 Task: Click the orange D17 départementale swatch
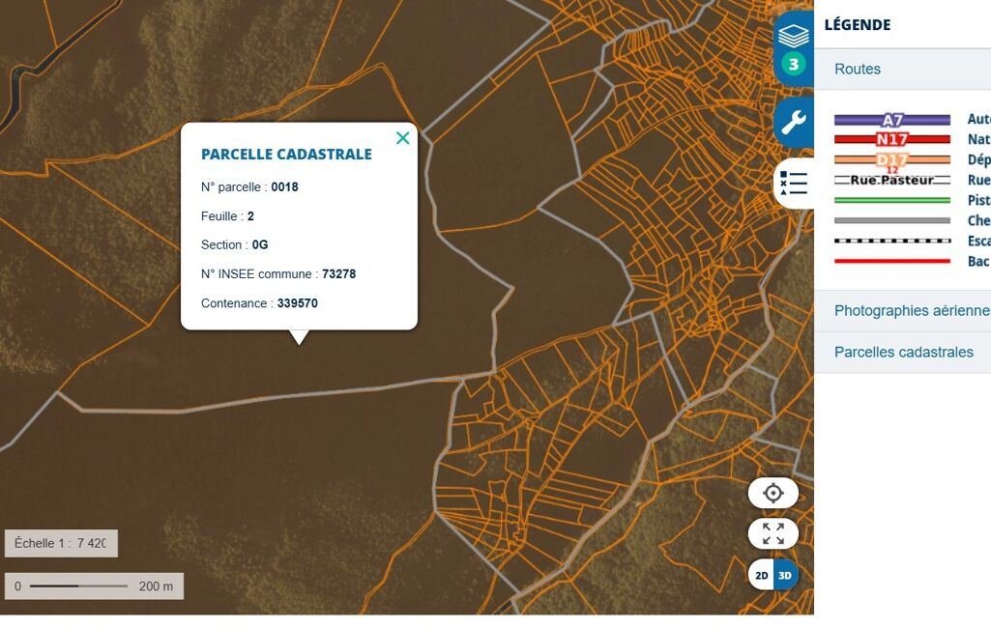(x=891, y=159)
